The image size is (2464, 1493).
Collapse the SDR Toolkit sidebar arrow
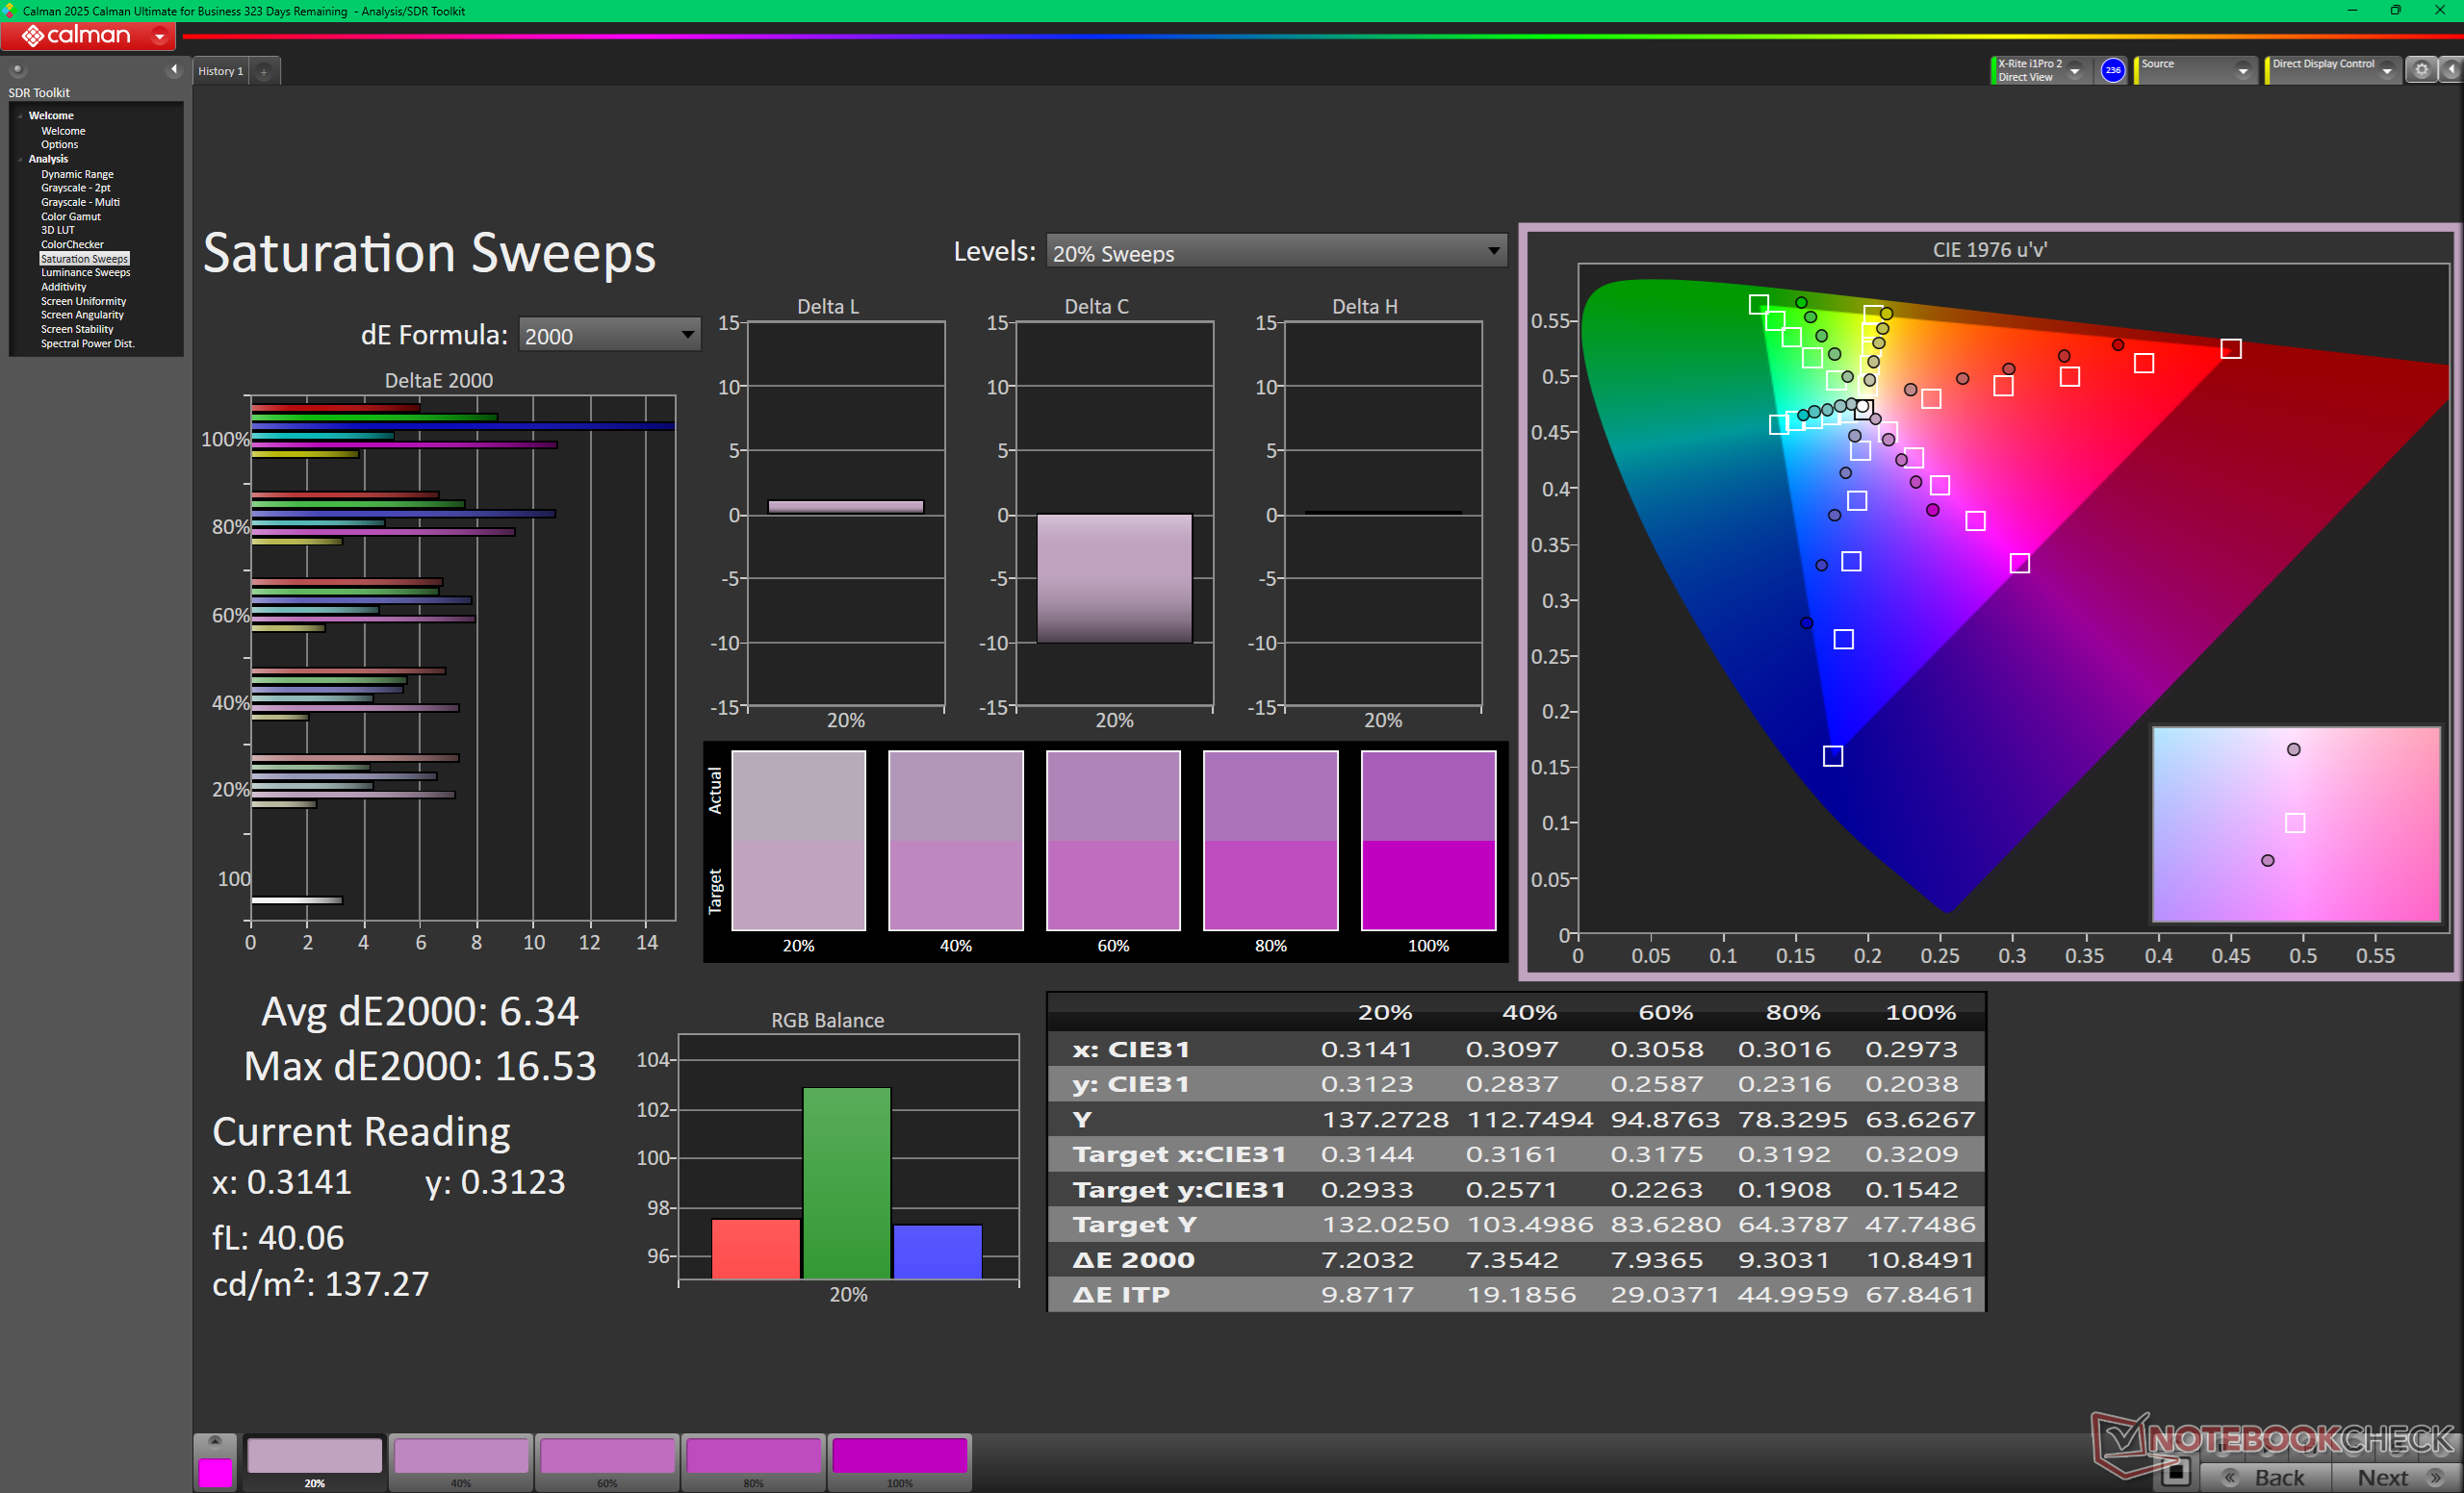coord(174,69)
